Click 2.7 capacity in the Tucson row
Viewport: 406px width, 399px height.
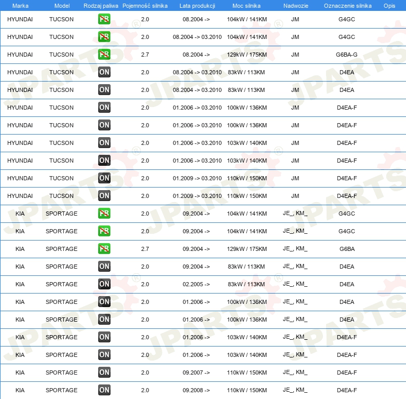click(x=145, y=55)
